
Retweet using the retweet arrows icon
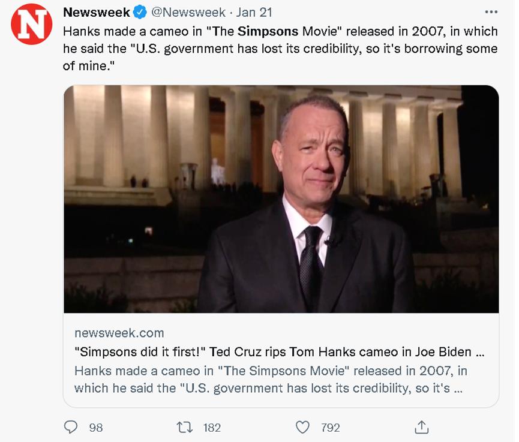[x=184, y=427]
